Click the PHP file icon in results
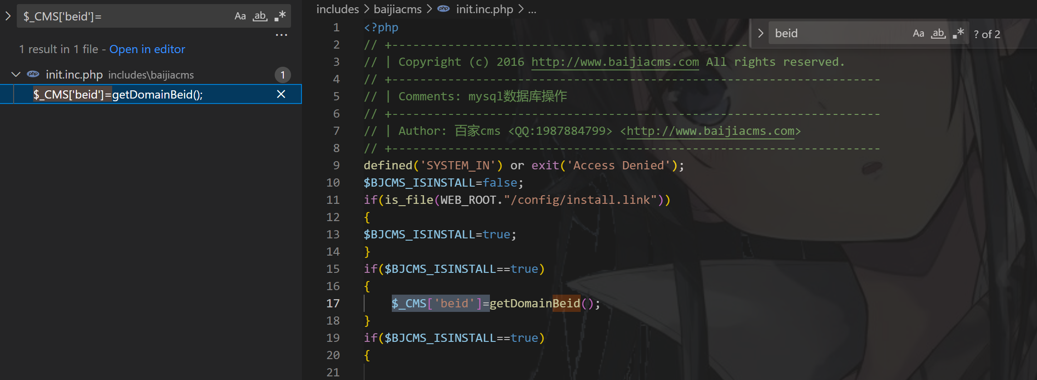This screenshot has width=1037, height=380. click(33, 74)
